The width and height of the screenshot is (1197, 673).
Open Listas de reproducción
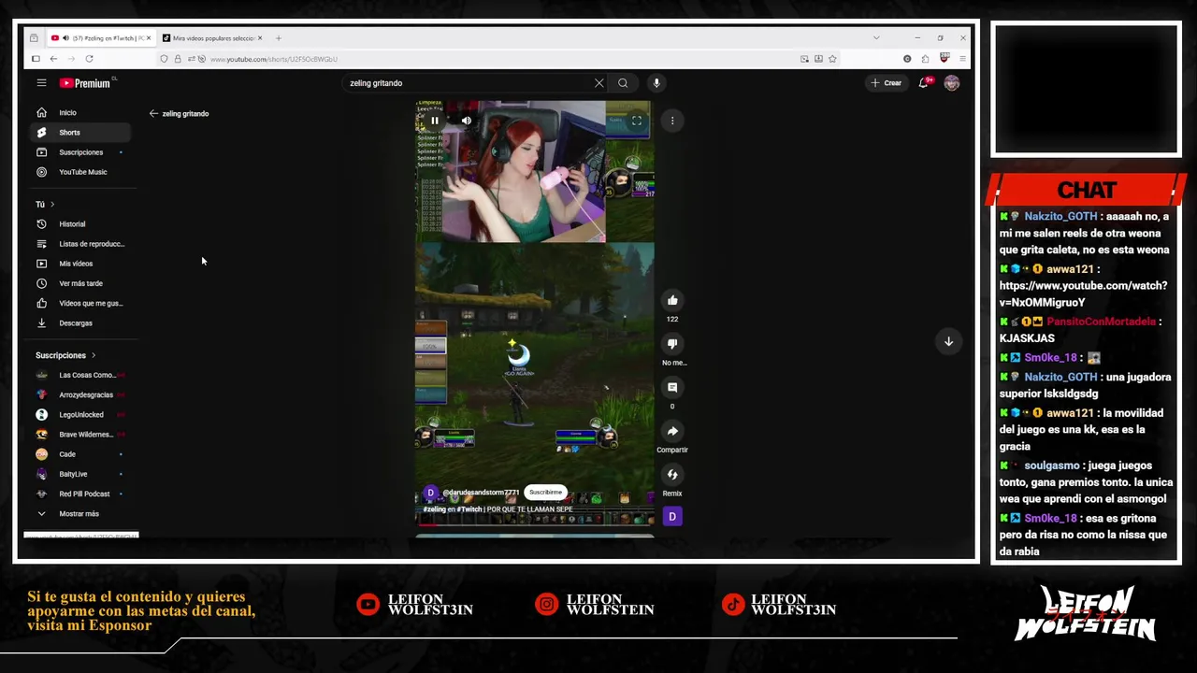82,244
